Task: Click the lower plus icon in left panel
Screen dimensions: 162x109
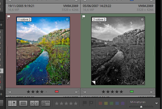Action: click(1, 94)
